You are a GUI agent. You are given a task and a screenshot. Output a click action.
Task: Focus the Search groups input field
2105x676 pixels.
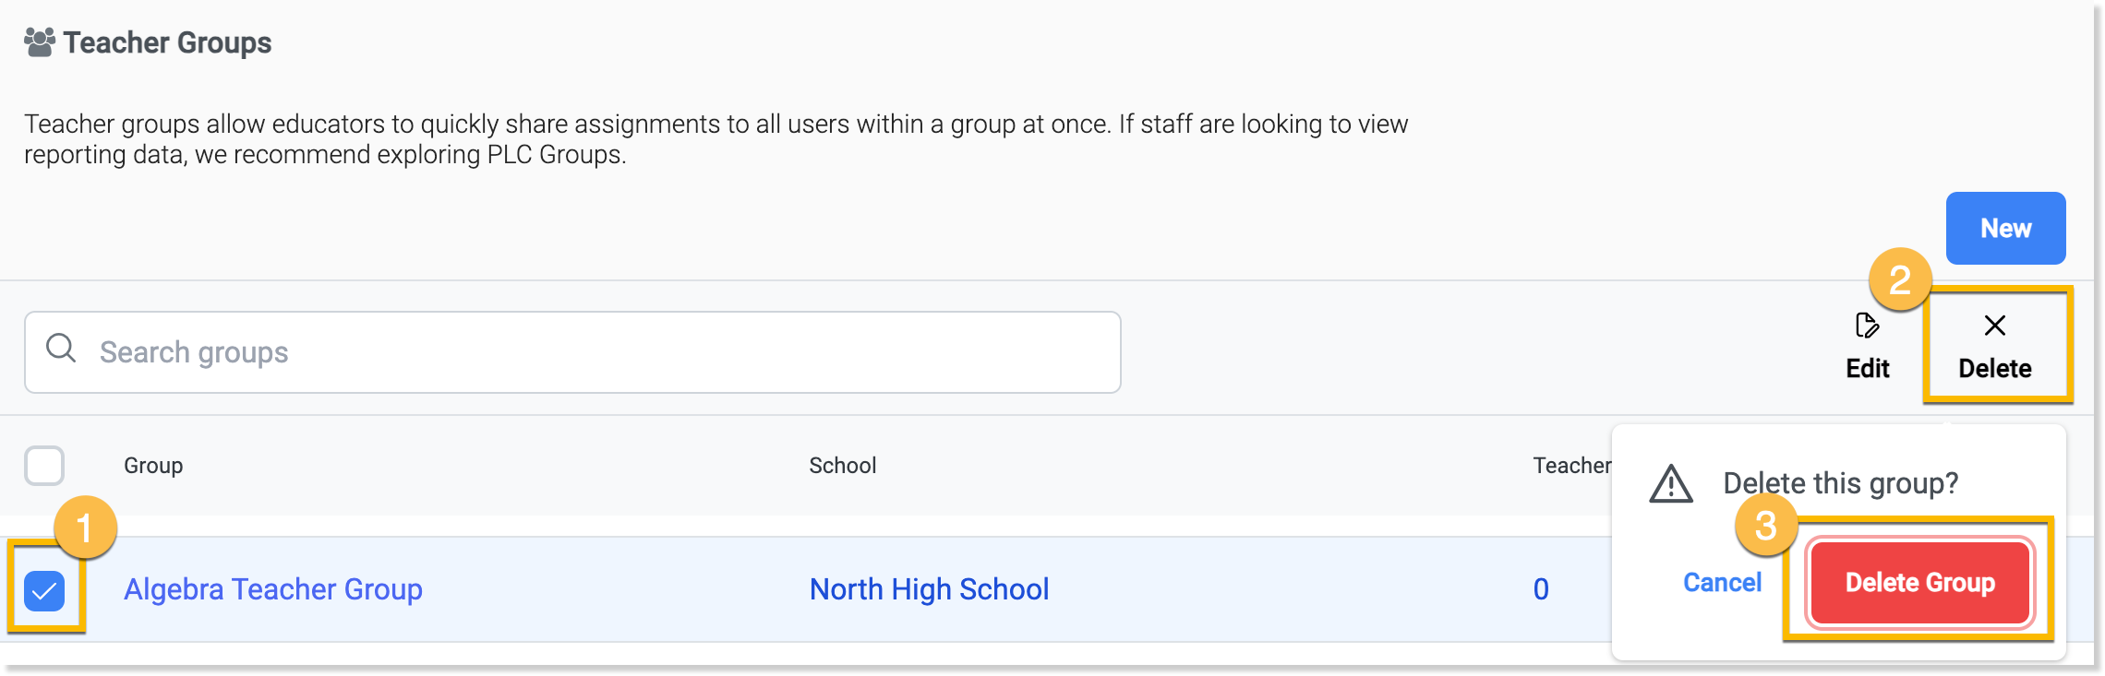click(x=591, y=352)
